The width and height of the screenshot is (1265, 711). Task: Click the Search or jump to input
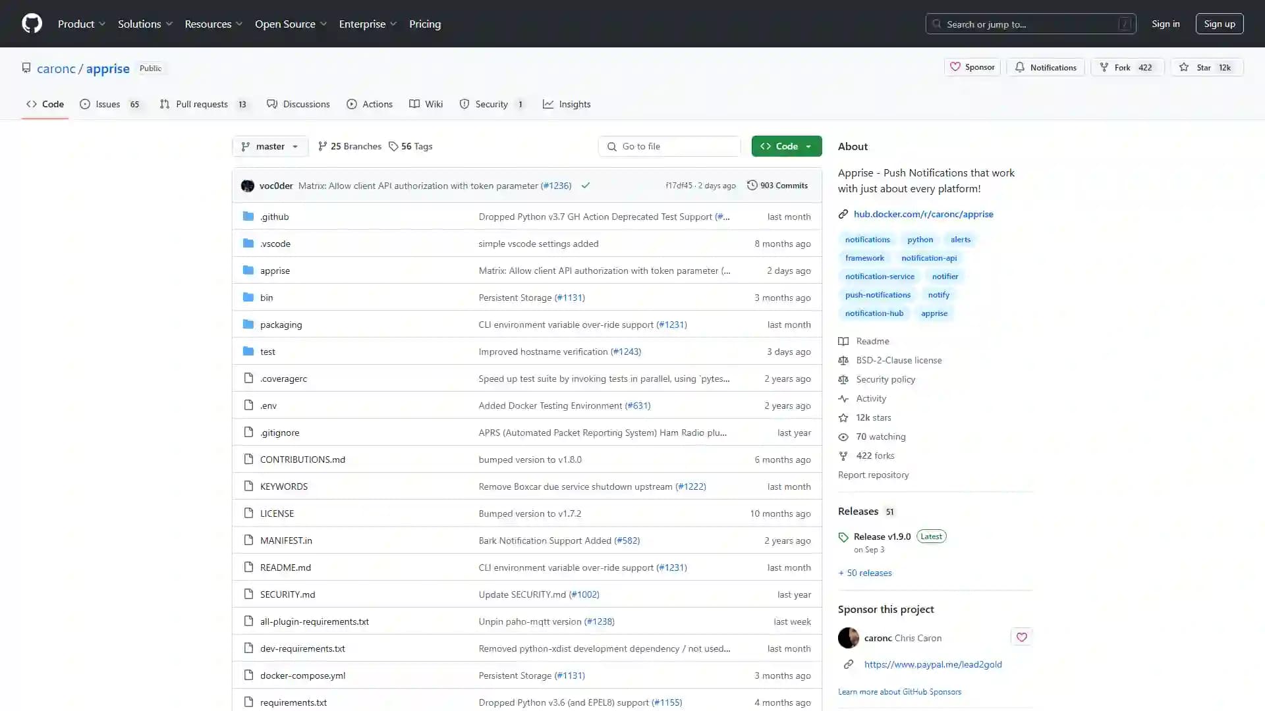click(x=1030, y=24)
